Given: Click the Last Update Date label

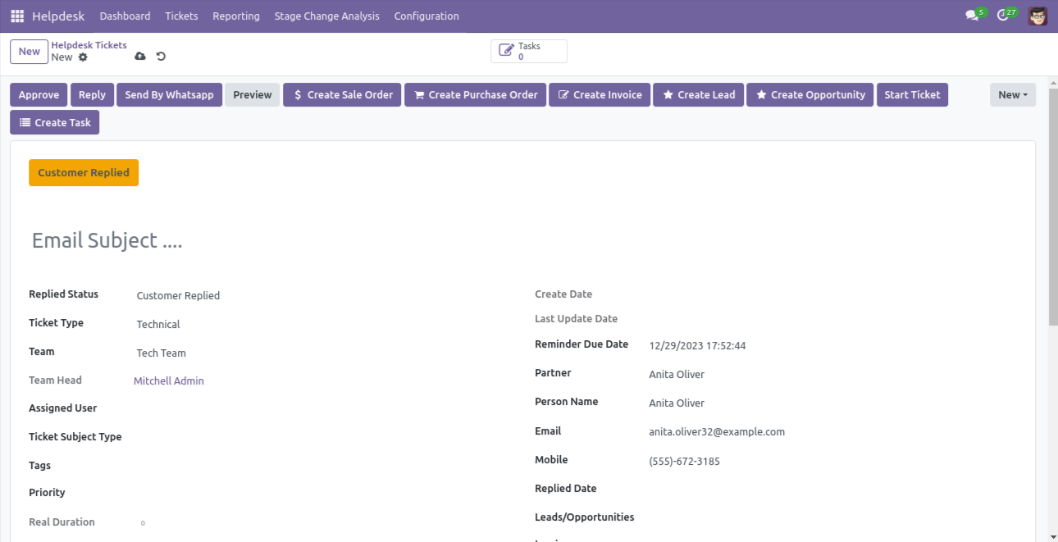Looking at the screenshot, I should coord(577,319).
